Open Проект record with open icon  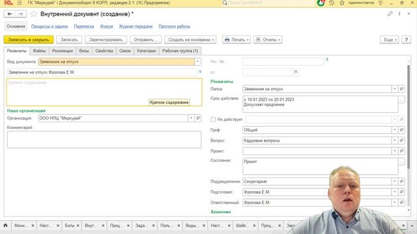[401, 151]
